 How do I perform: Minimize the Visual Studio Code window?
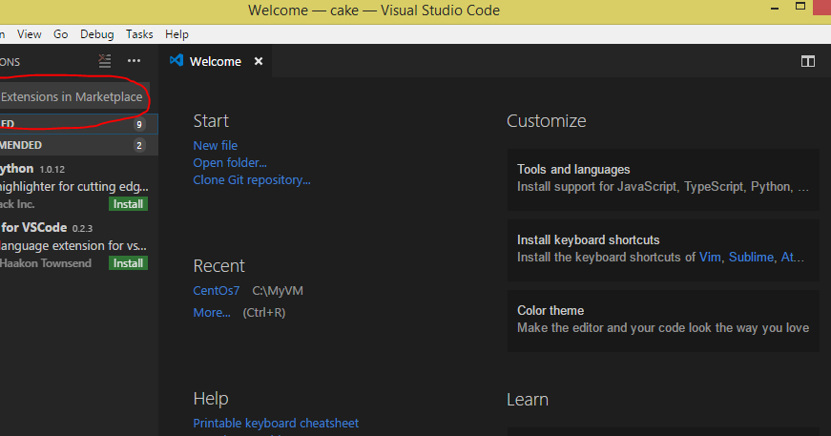775,8
